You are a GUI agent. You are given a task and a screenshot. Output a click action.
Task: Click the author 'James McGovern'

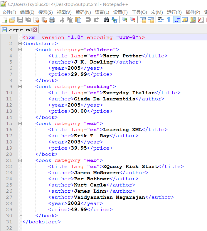pyautogui.click(x=97, y=173)
